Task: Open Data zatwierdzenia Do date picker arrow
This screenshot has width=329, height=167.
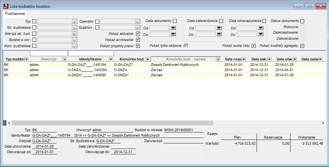Action: tap(219, 34)
